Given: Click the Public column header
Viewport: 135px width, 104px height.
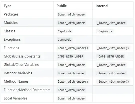Looking at the screenshot, I should (61, 6).
